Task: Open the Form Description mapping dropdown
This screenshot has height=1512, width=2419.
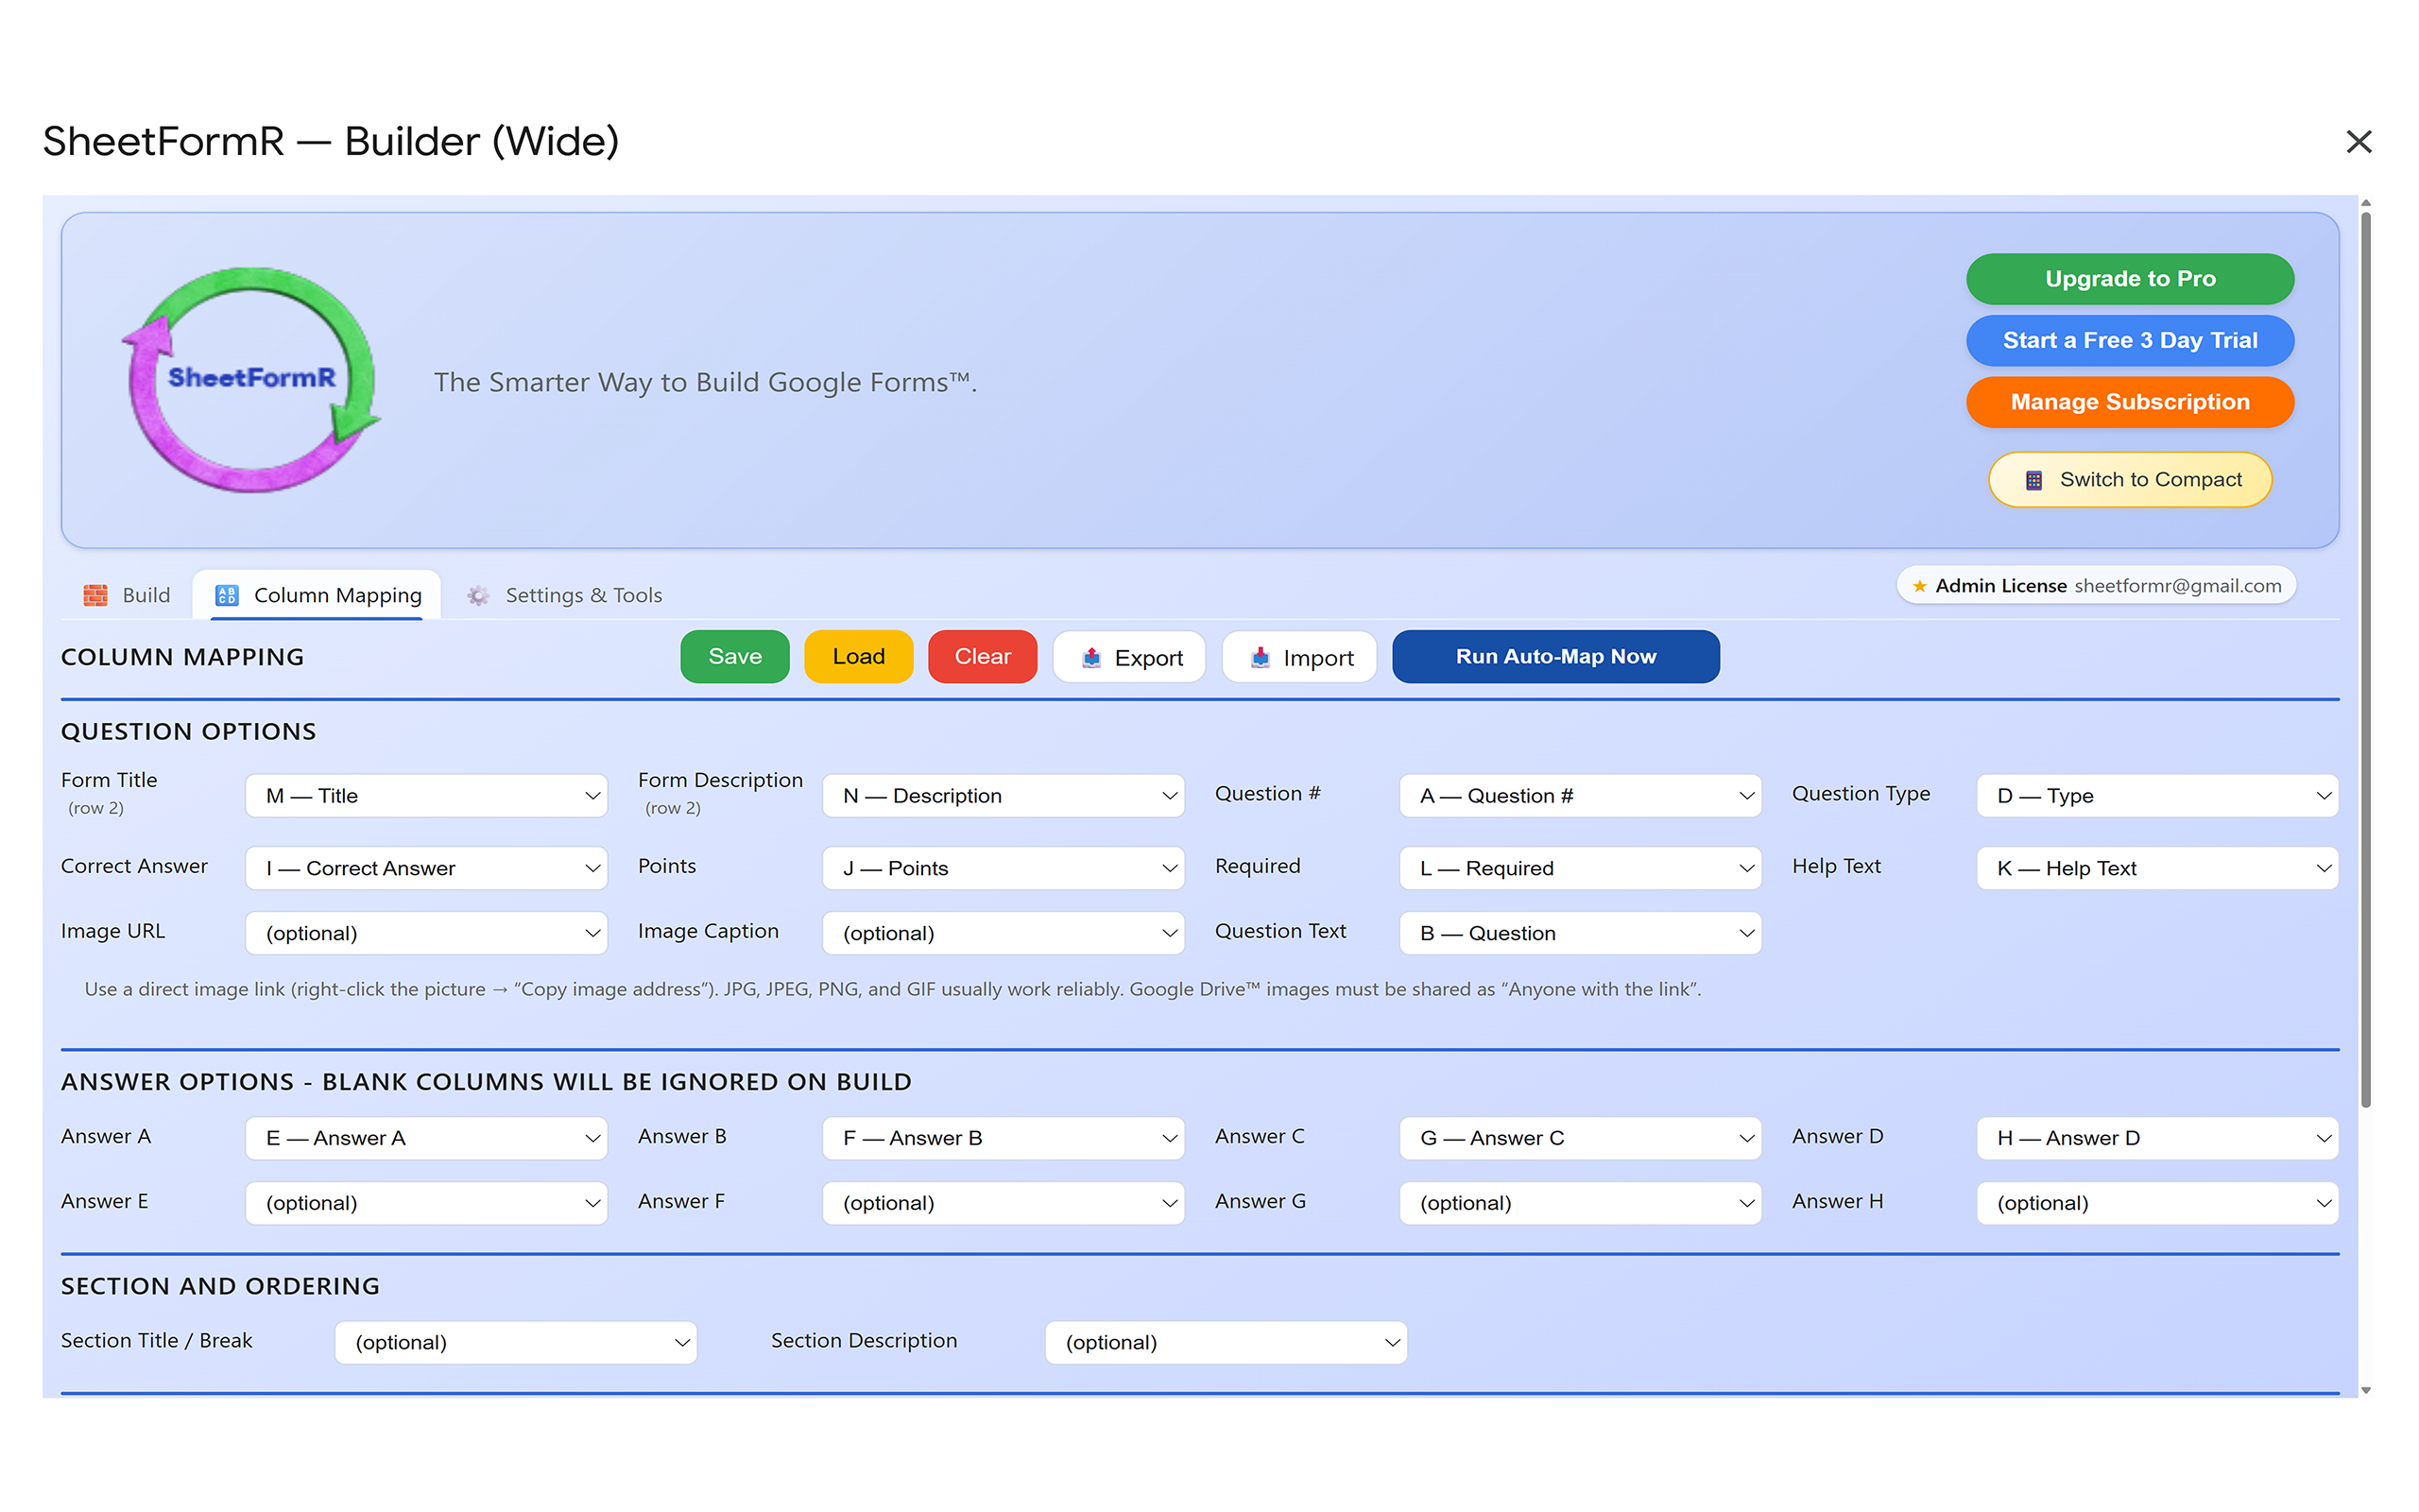Action: [1003, 795]
